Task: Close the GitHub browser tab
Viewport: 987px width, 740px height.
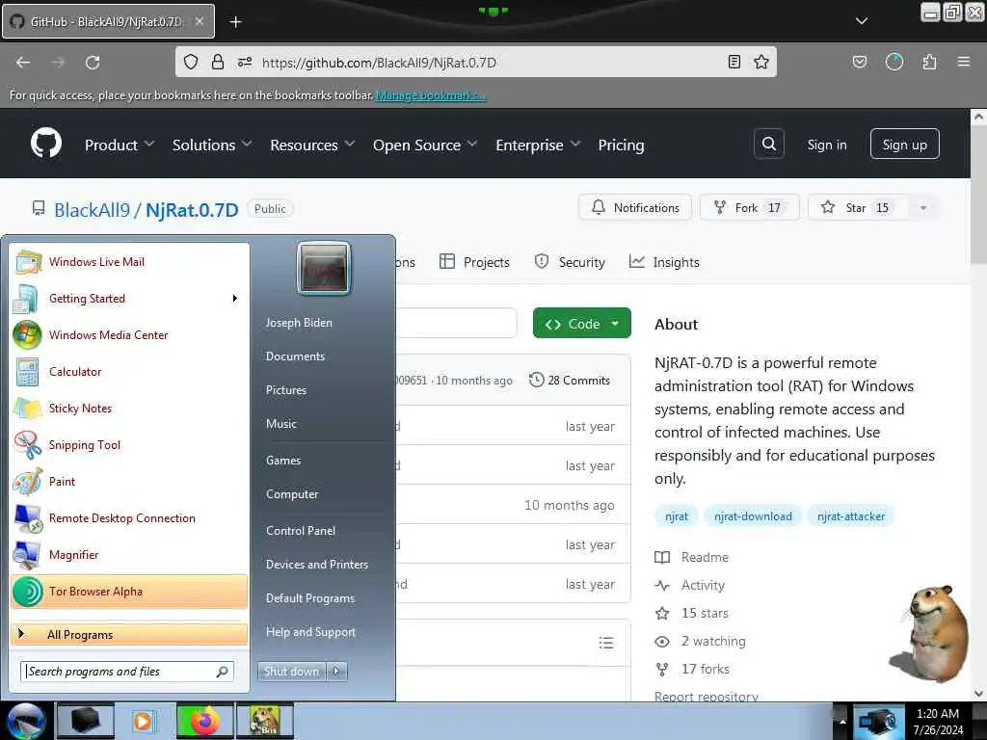Action: point(199,21)
